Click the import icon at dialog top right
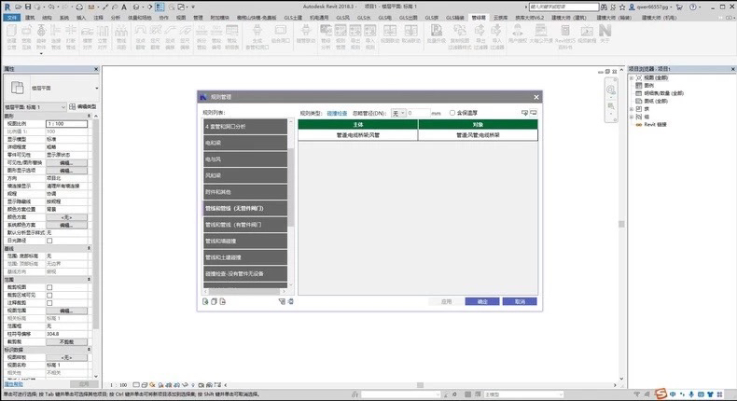 pos(527,113)
